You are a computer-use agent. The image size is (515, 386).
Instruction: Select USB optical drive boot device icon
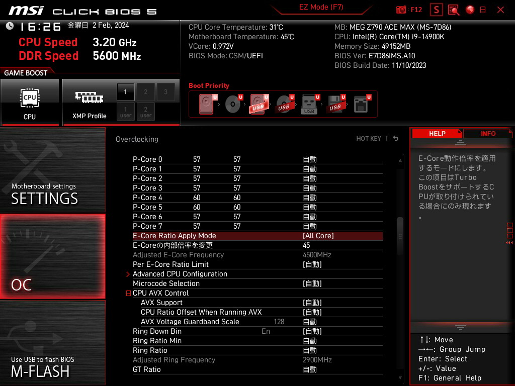pos(285,104)
